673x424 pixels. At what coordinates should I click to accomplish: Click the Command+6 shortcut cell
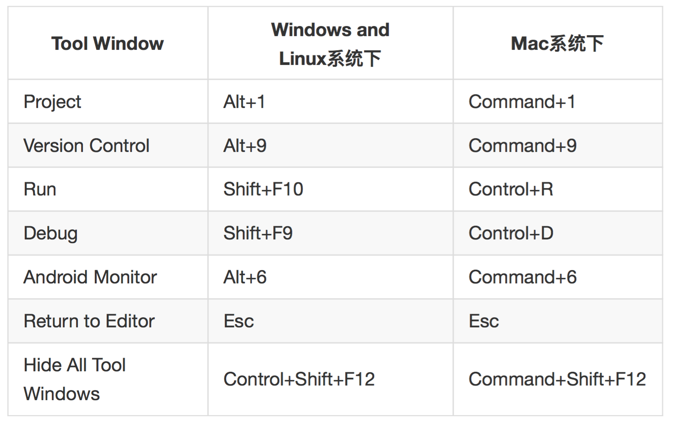coord(522,277)
